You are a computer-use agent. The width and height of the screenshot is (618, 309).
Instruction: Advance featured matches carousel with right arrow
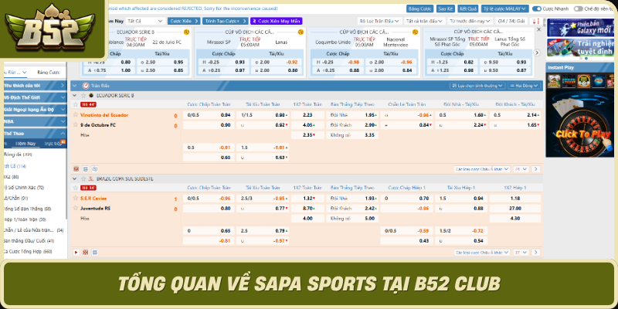coord(537,53)
